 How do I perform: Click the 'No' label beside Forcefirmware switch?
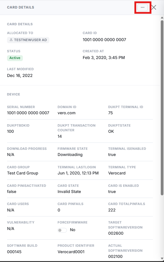click(x=72, y=230)
